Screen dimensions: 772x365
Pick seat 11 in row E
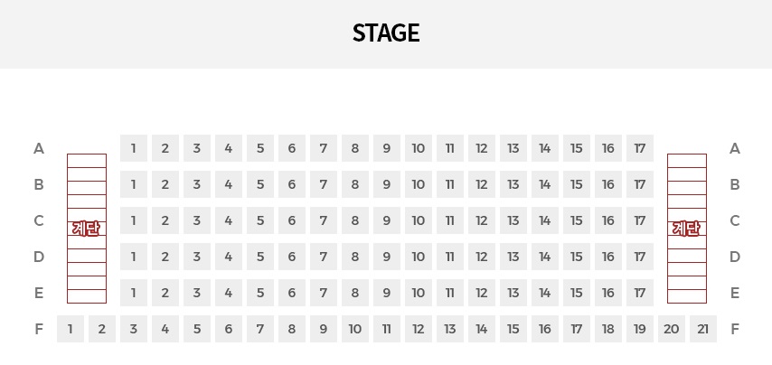pyautogui.click(x=450, y=293)
